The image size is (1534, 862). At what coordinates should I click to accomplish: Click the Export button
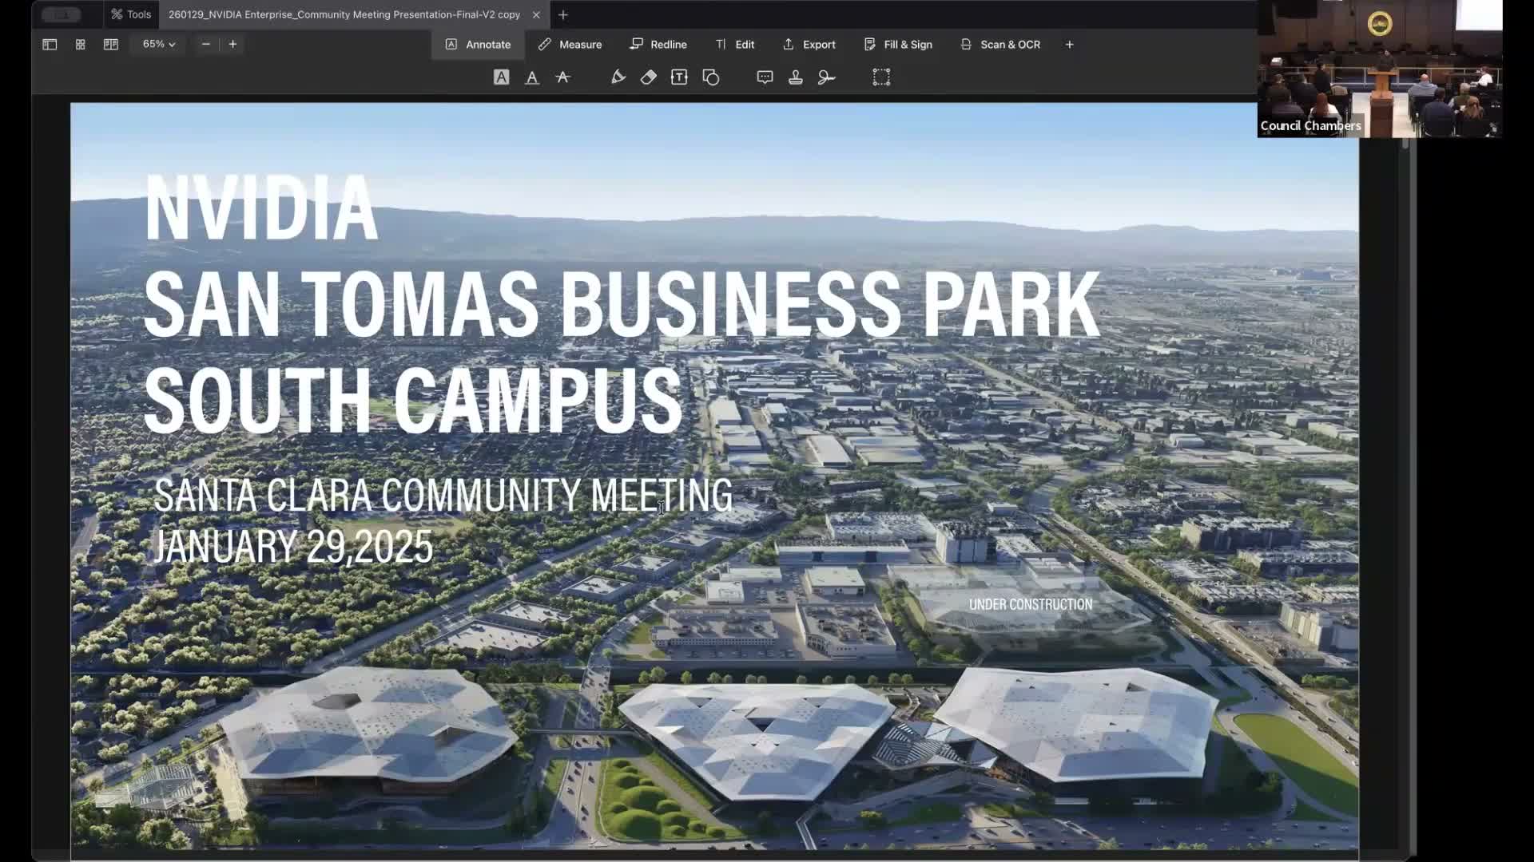pos(809,45)
